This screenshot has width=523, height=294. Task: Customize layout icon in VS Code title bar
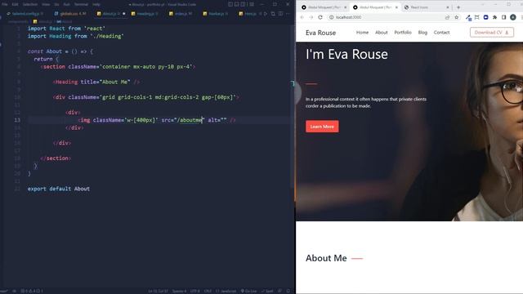pyautogui.click(x=252, y=4)
